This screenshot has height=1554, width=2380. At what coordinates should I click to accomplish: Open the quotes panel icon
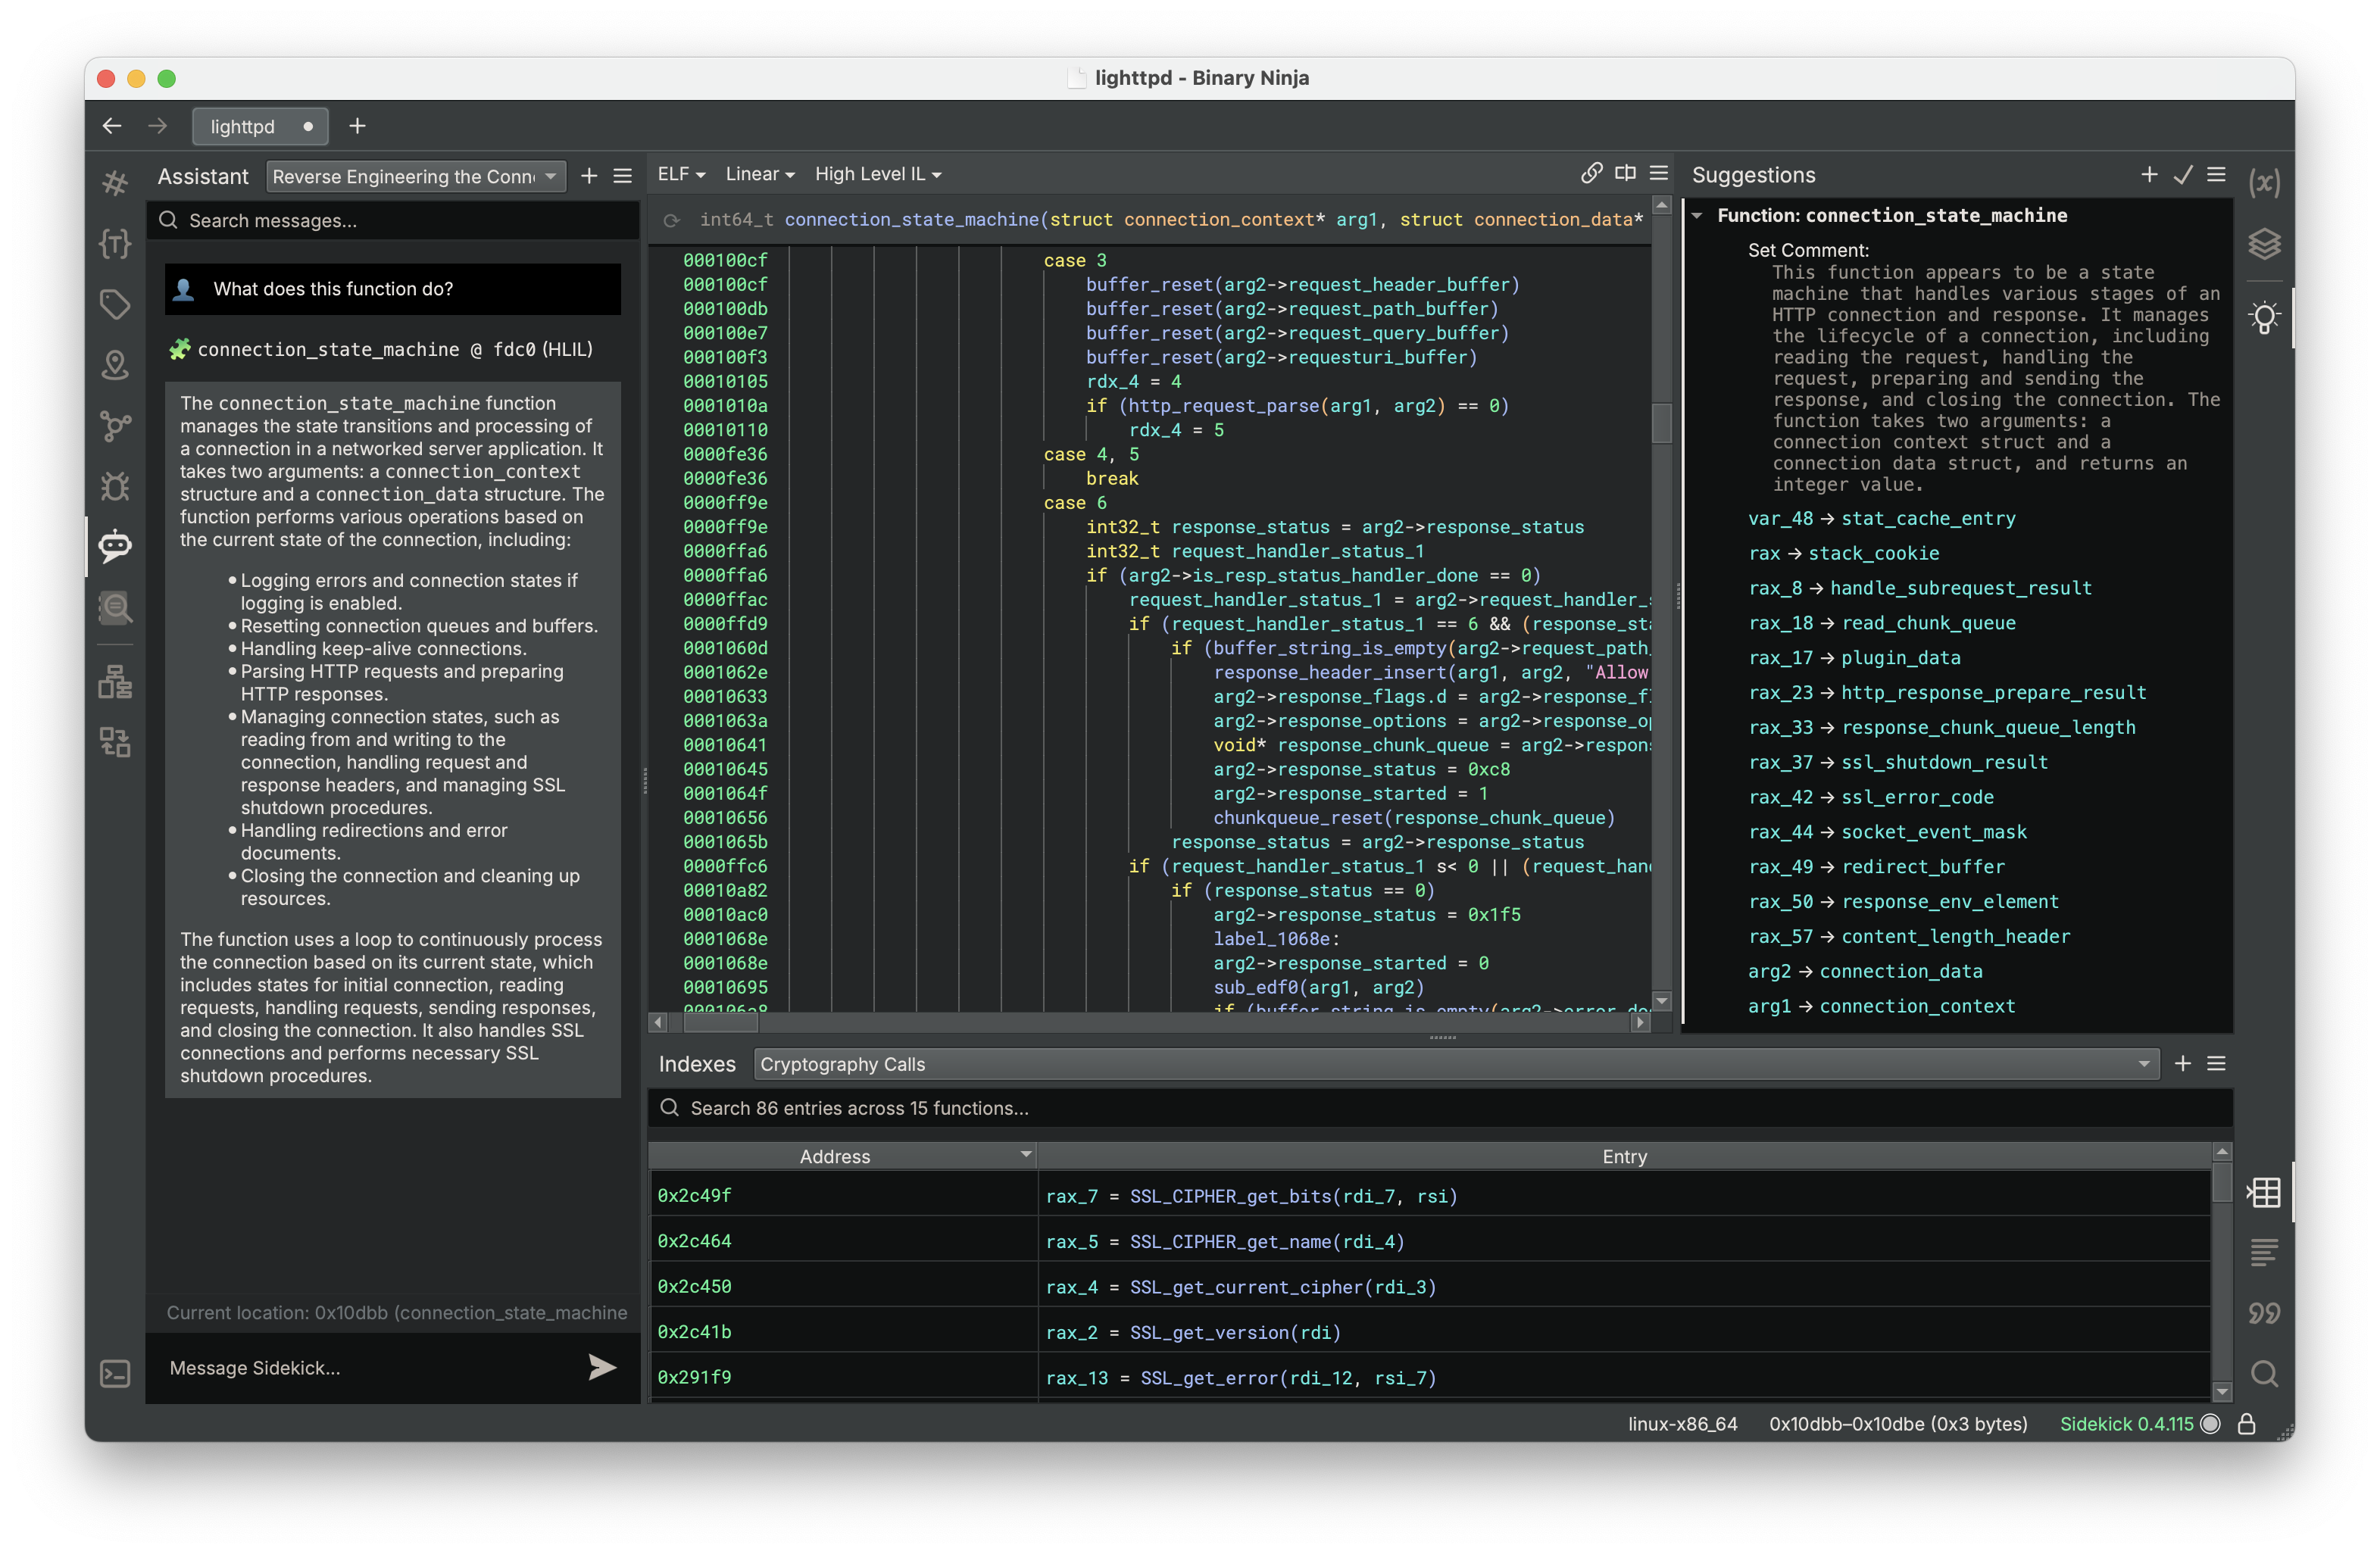[x=2265, y=1313]
